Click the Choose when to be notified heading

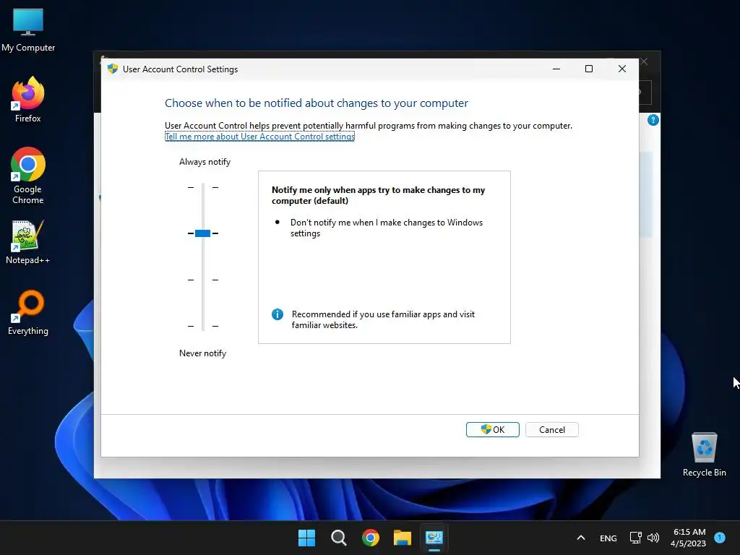(317, 103)
